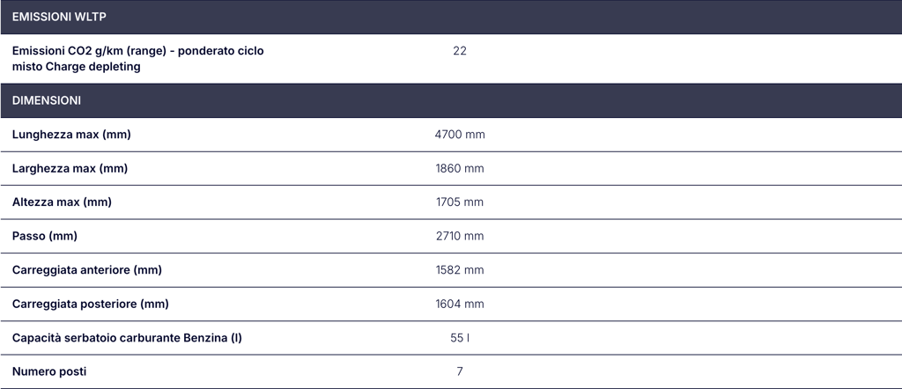Click the seat count value 7
Screen dimensions: 902x389
pyautogui.click(x=460, y=371)
